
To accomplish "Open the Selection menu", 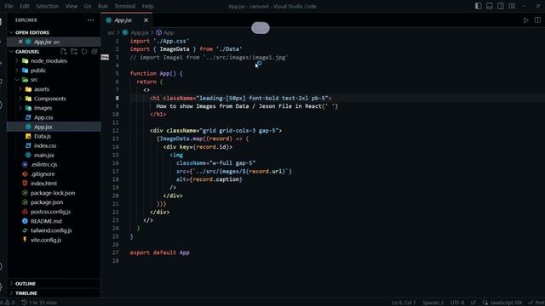I will 48,6.
